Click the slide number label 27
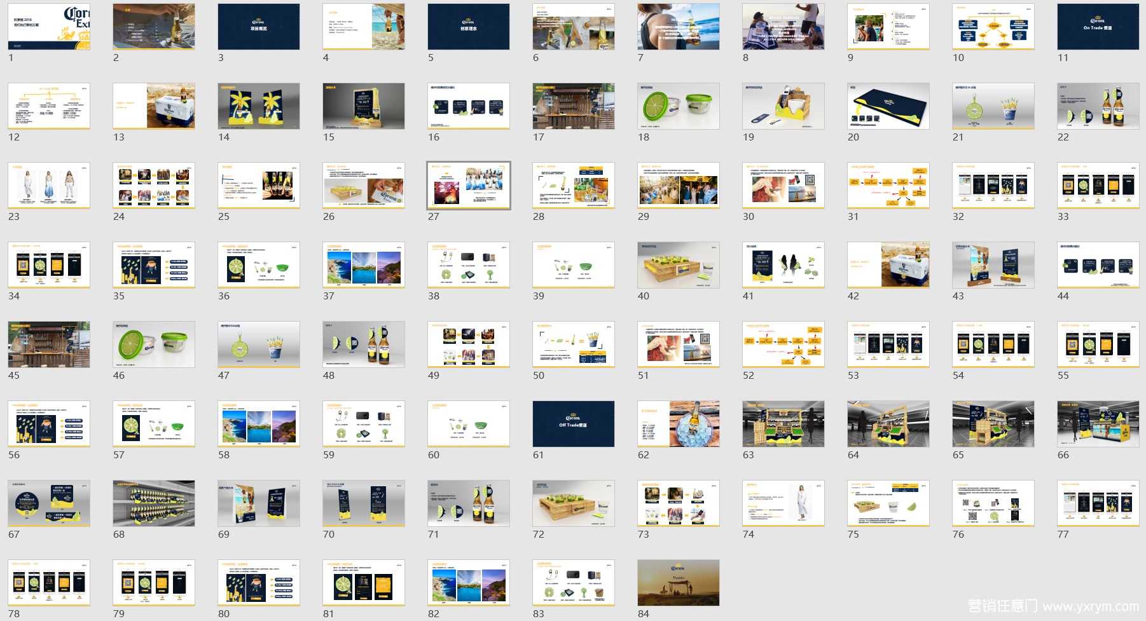1146x621 pixels. click(434, 217)
